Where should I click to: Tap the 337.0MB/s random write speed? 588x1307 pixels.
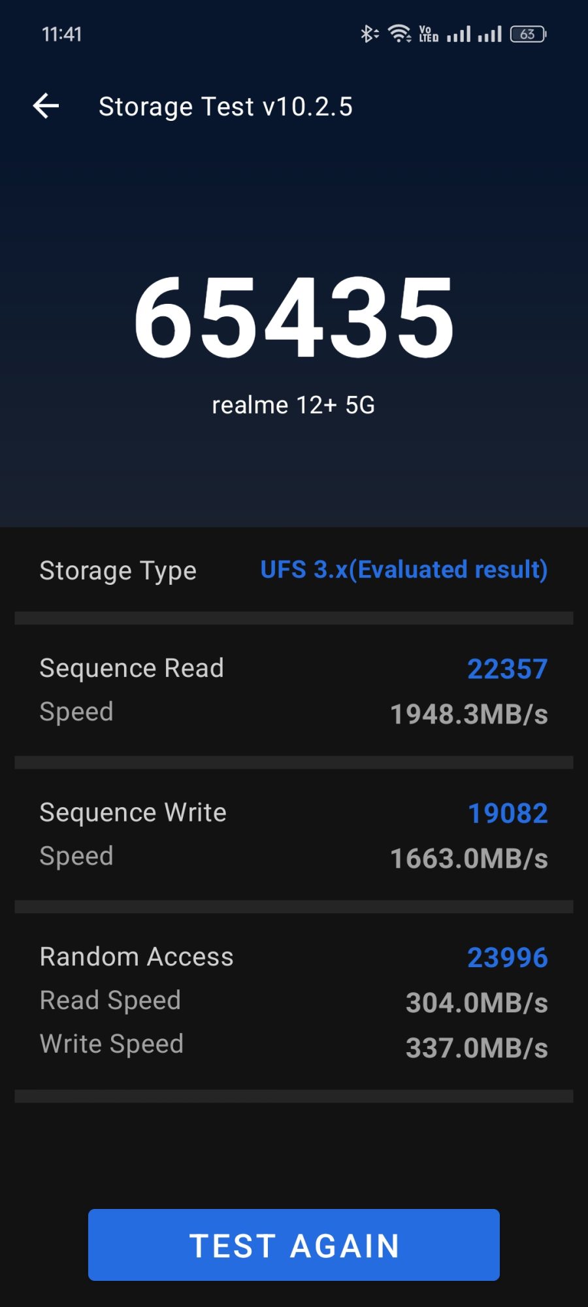tap(476, 1048)
